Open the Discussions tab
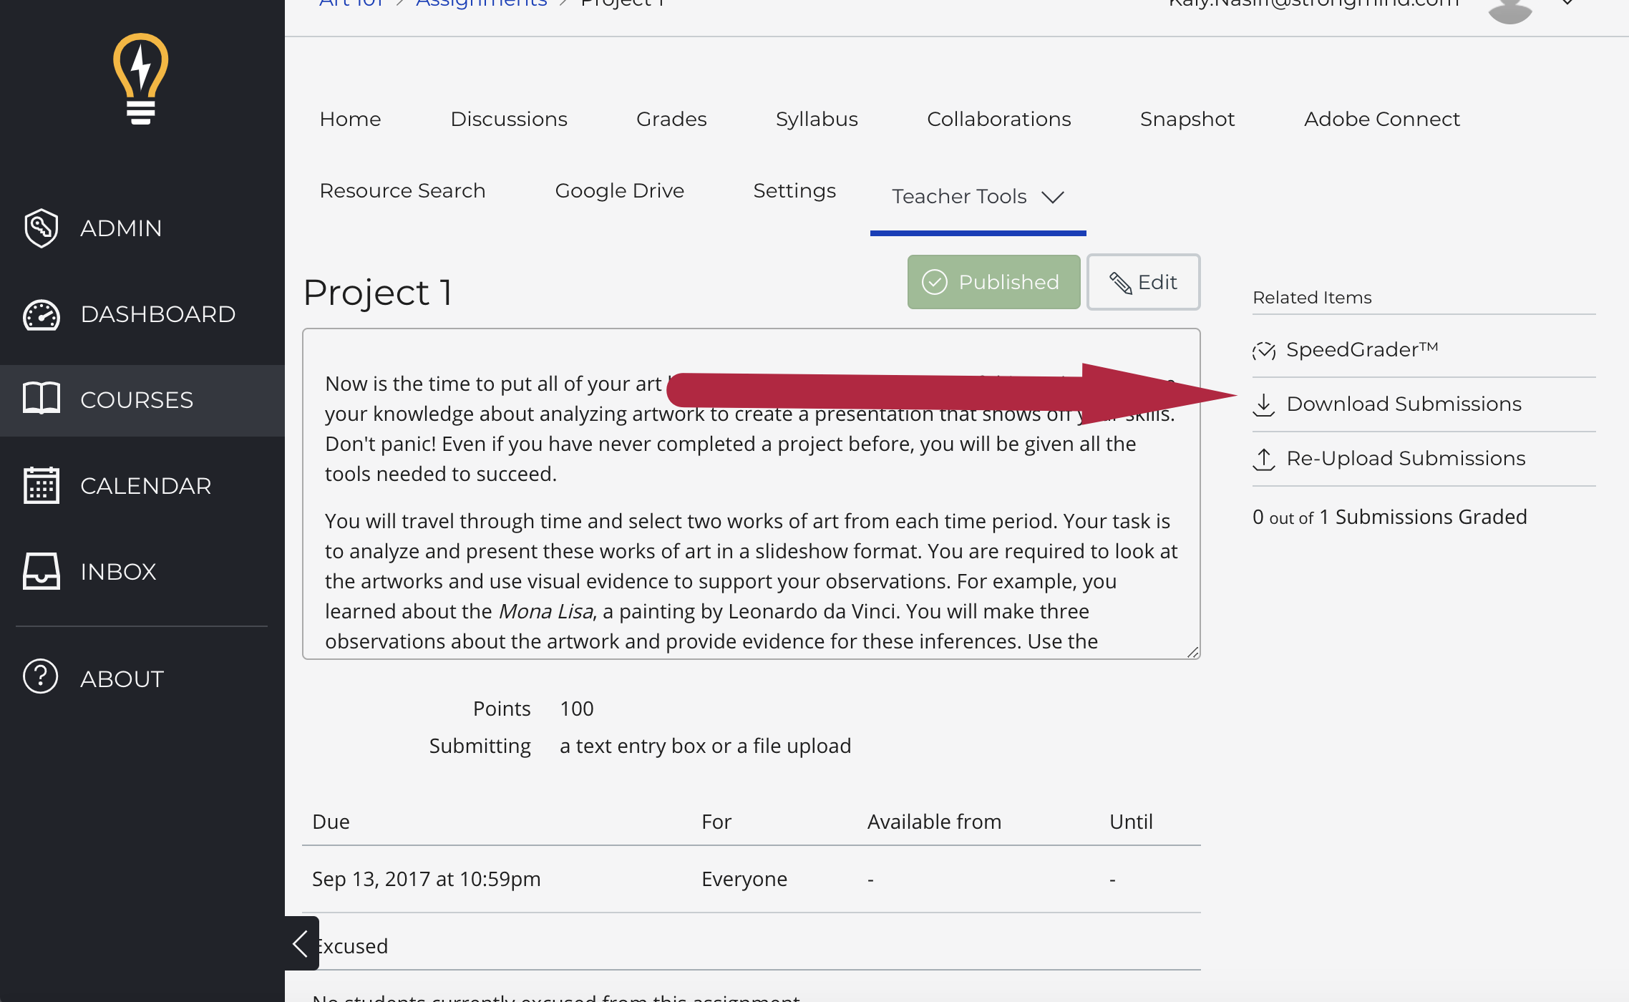Screen dimensions: 1629x1002 509,119
